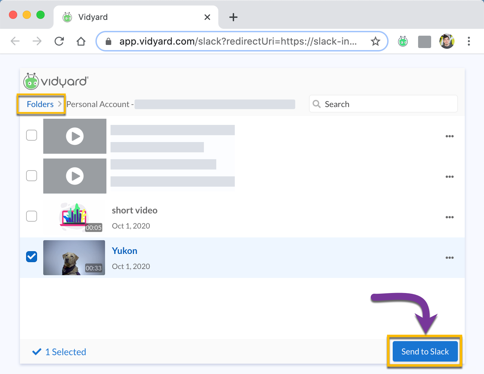Click the search magnifier icon
Viewport: 484px width, 374px height.
coord(317,104)
